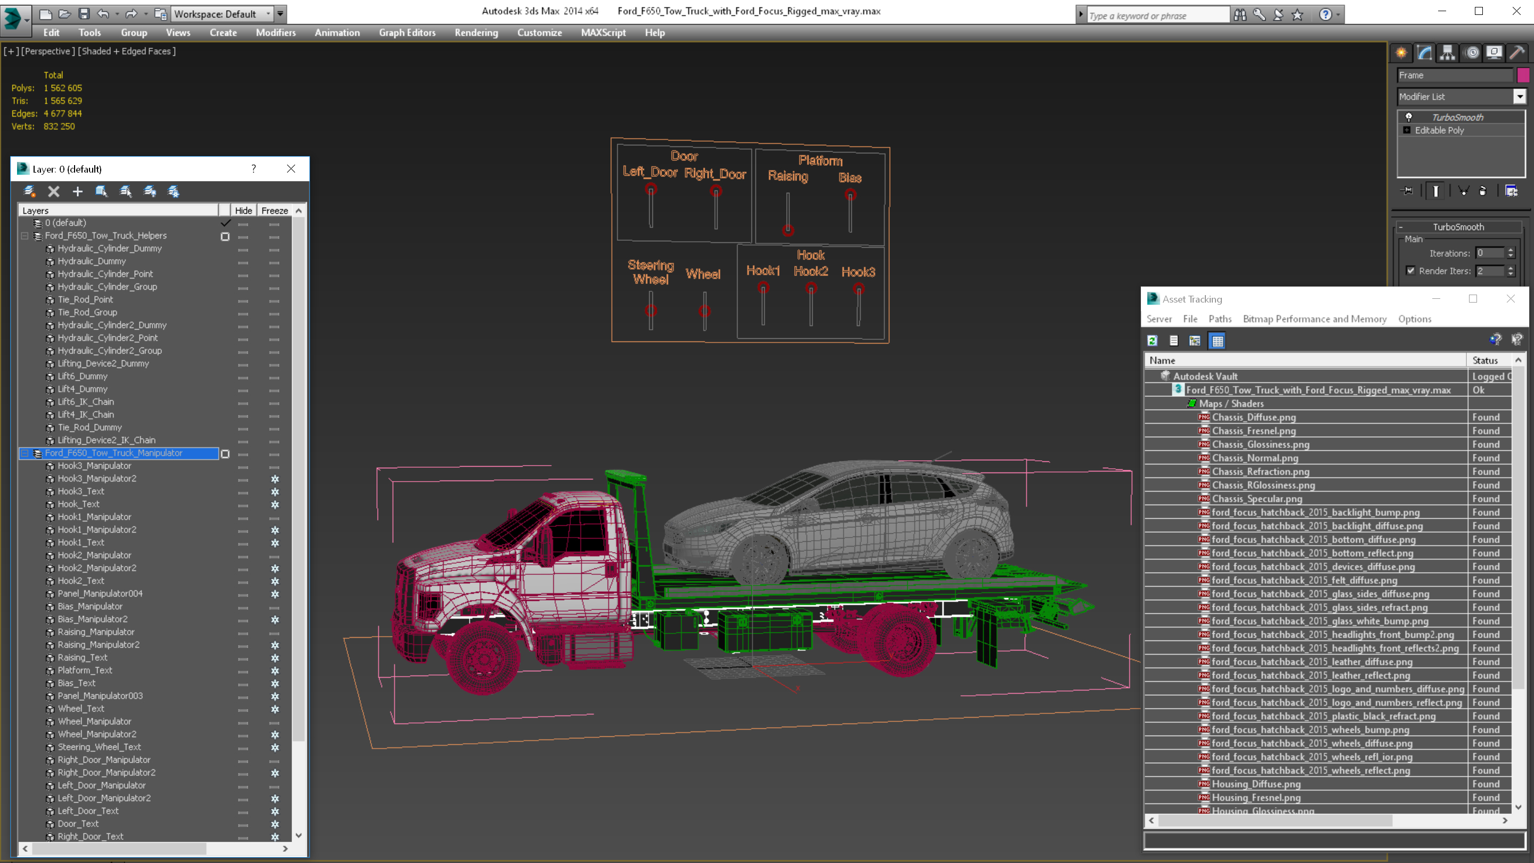1534x863 pixels.
Task: Click Add Selected Objects plus icon in Layer dialog
Action: point(77,191)
